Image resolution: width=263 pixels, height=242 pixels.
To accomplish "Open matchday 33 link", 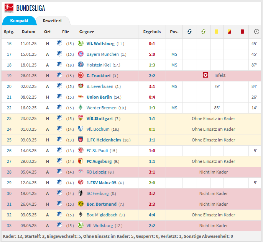I will tap(9, 226).
